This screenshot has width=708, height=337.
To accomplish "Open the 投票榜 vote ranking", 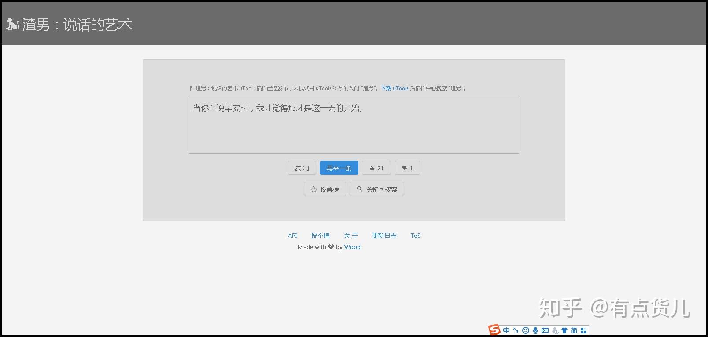I will (325, 189).
